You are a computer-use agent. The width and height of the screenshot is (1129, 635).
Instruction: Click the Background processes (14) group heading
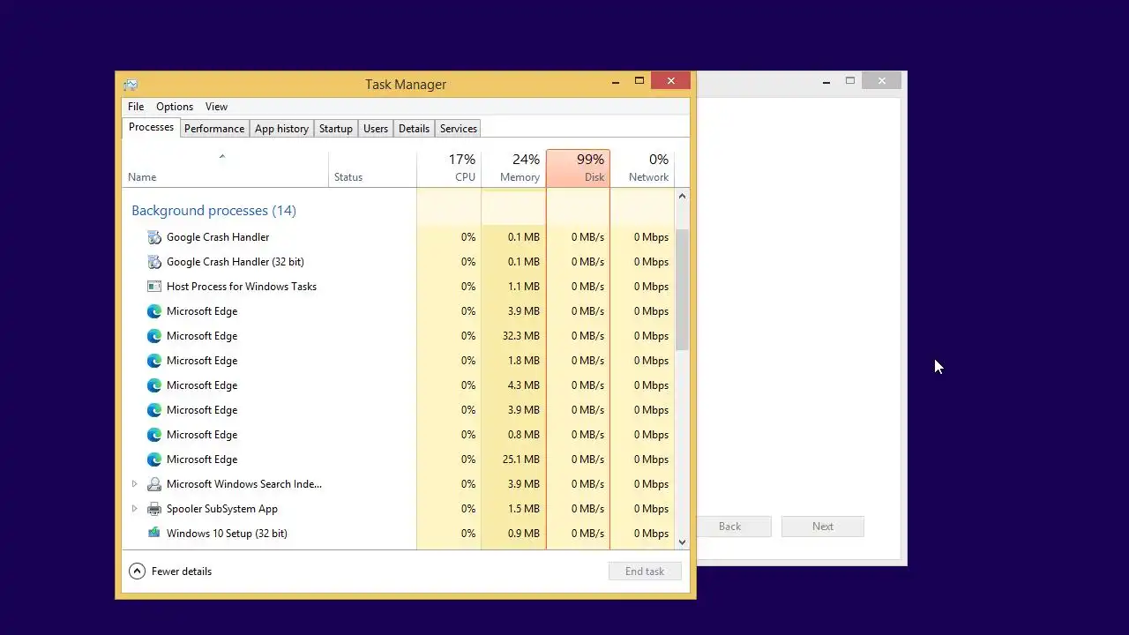[213, 211]
